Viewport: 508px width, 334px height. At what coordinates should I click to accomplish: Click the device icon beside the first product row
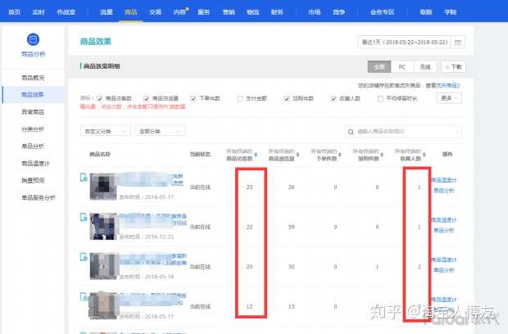click(83, 178)
